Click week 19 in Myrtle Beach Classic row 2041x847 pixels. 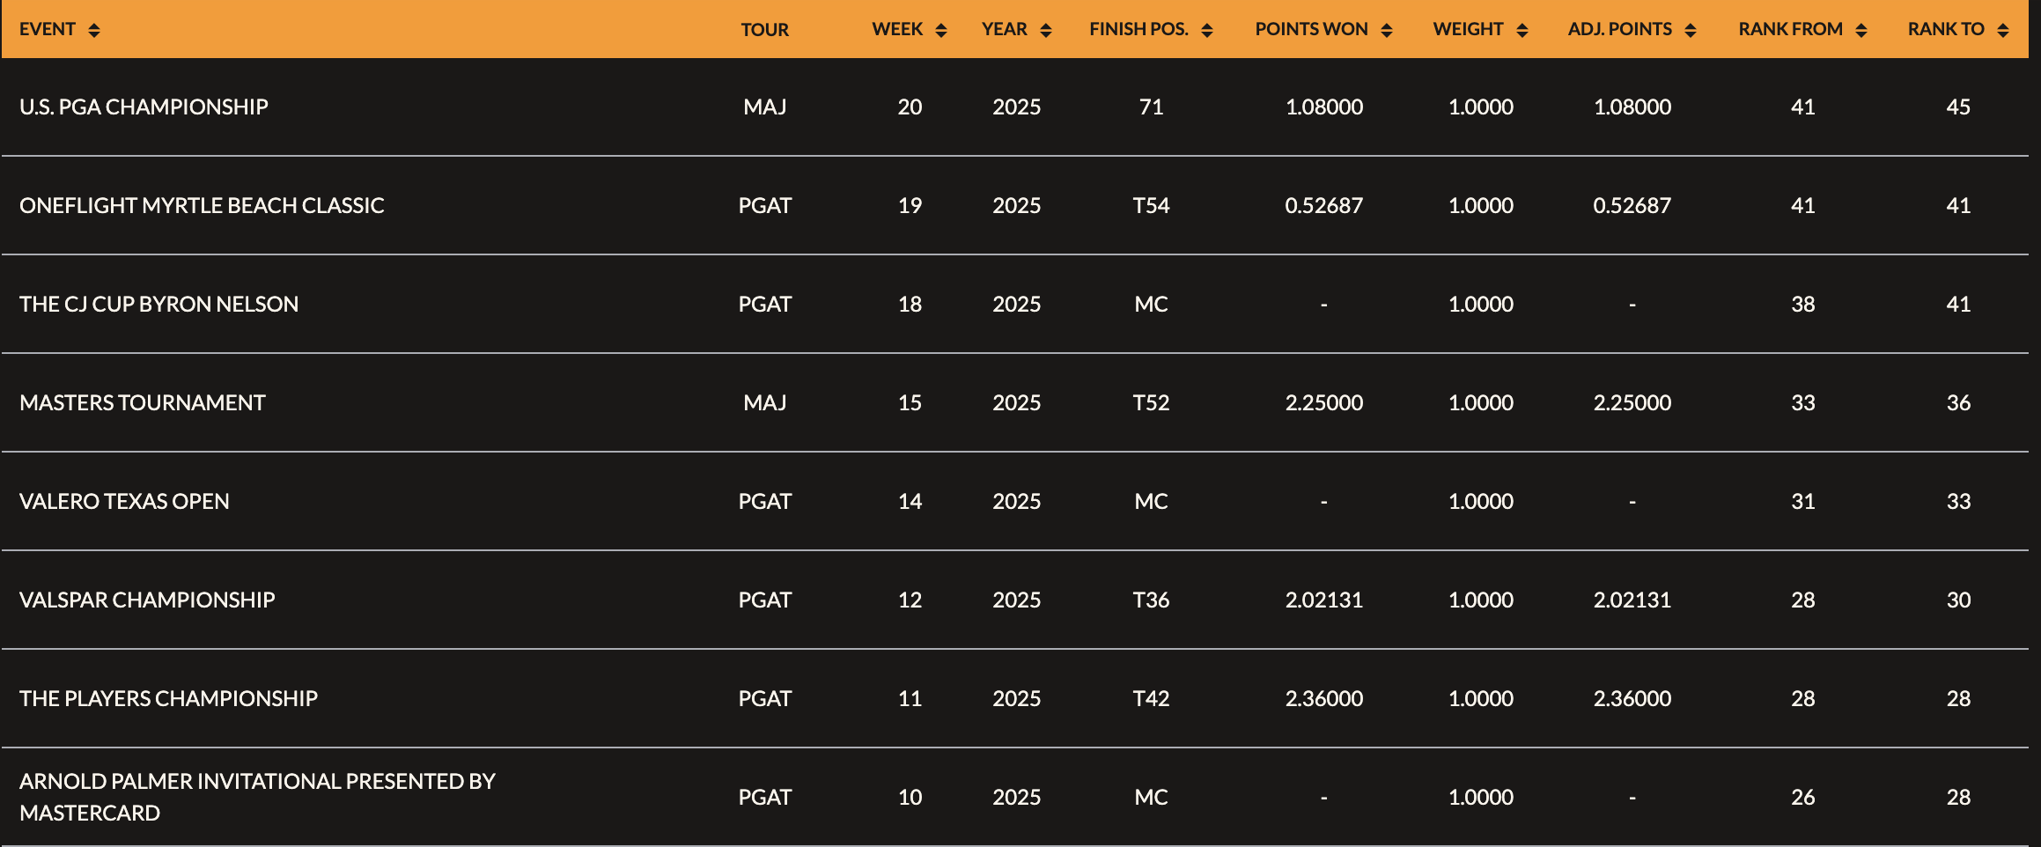(910, 205)
